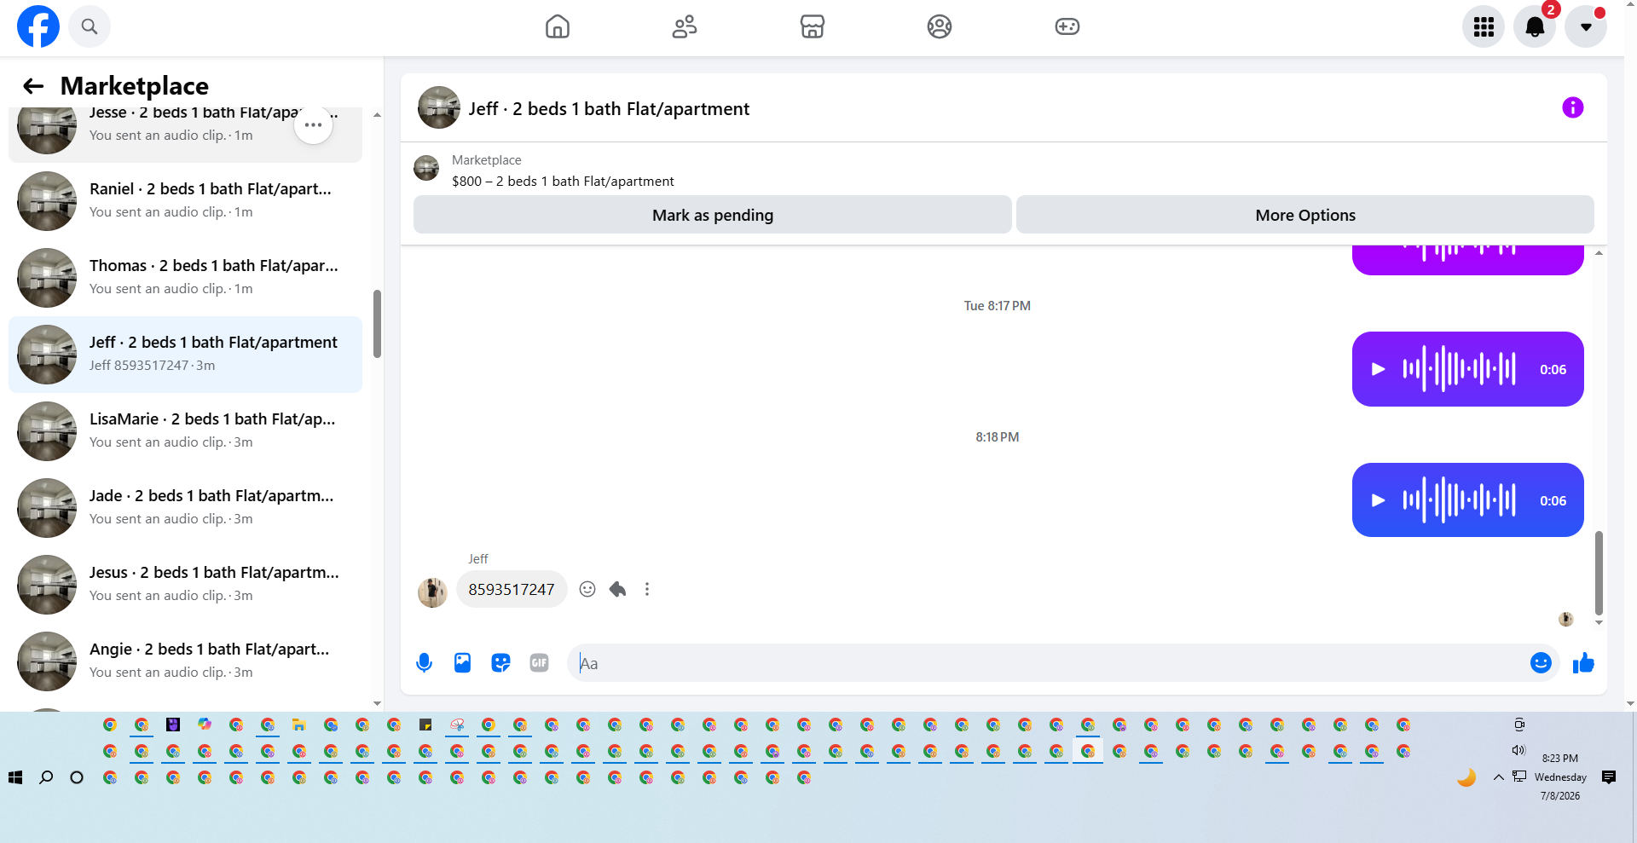Image resolution: width=1637 pixels, height=843 pixels.
Task: Open the Friends tab icon
Action: tap(685, 26)
